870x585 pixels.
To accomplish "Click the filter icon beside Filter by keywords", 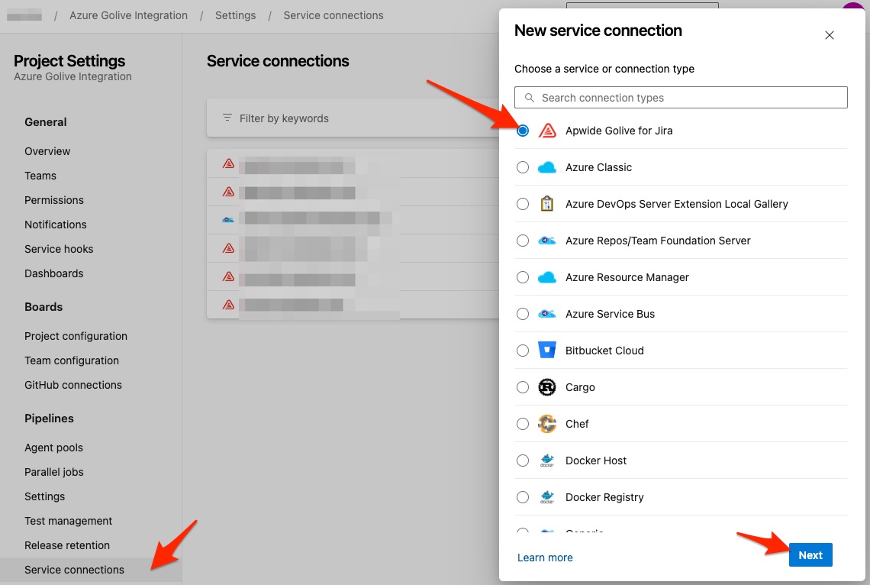I will (x=227, y=118).
